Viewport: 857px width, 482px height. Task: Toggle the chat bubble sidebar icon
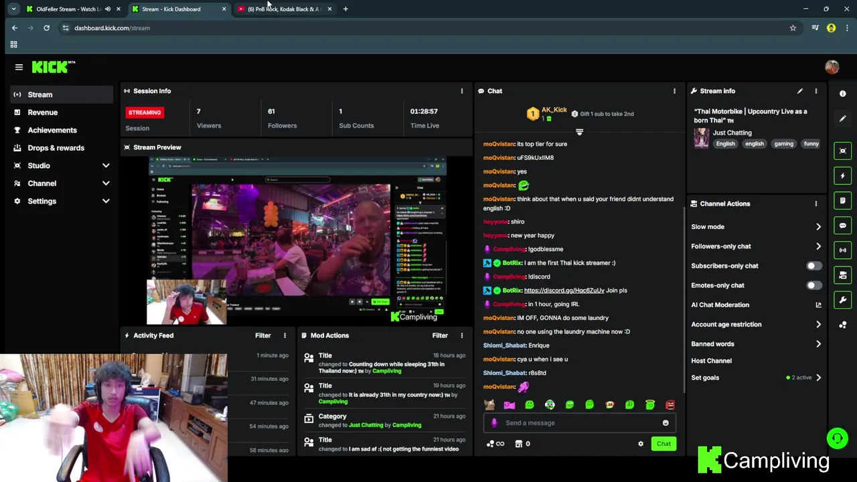coord(843,226)
